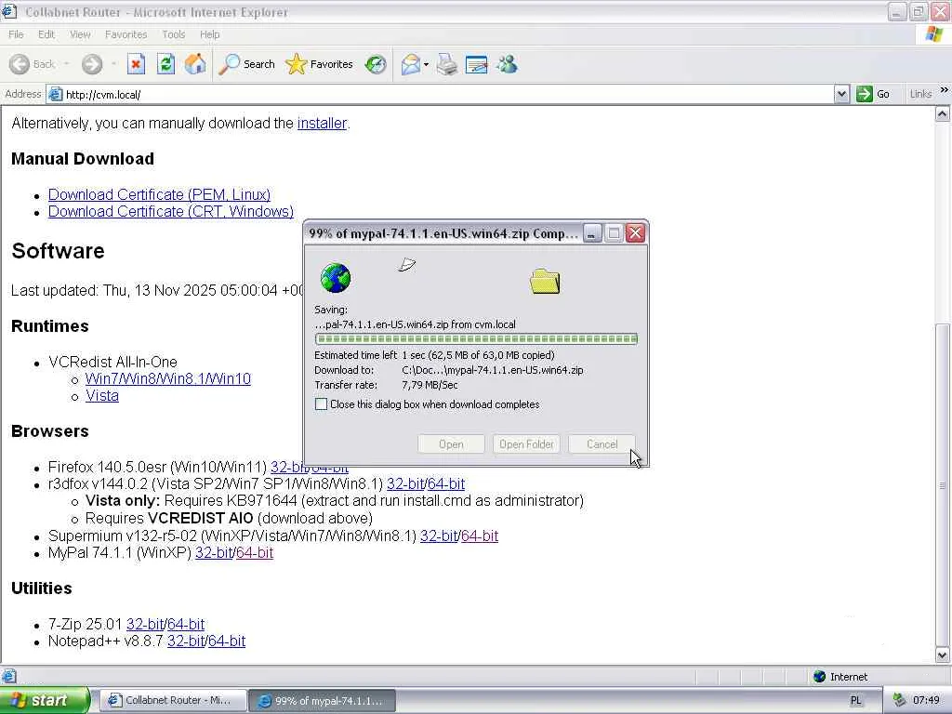This screenshot has width=952, height=714.
Task: Open the Messenger people icon
Action: click(x=507, y=64)
